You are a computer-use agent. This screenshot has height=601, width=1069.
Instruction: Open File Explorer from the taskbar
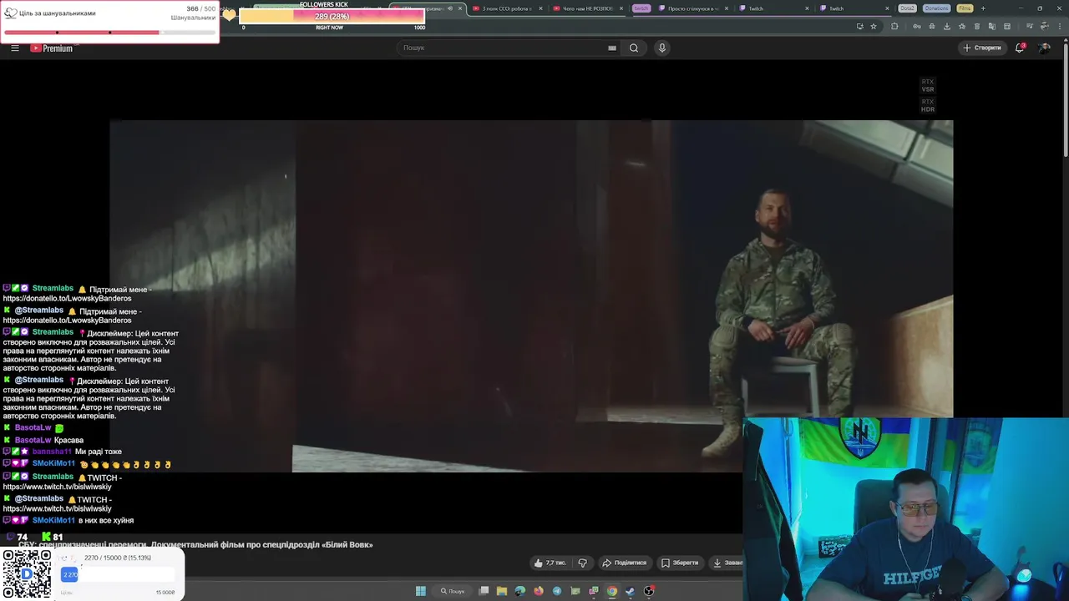(x=502, y=591)
